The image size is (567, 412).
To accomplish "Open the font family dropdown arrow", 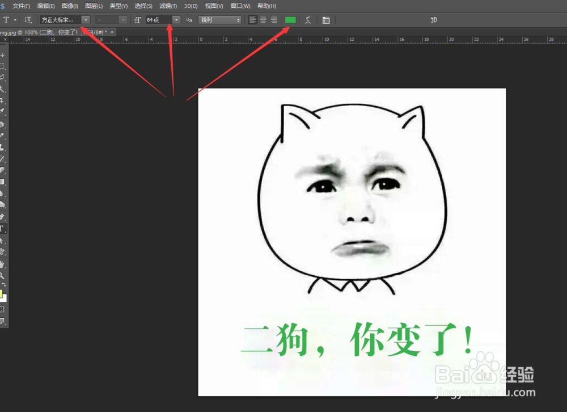I will 86,20.
